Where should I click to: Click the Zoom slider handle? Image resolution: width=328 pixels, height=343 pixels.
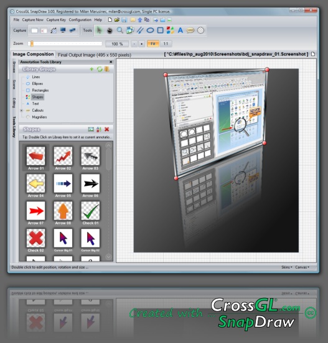click(32, 44)
